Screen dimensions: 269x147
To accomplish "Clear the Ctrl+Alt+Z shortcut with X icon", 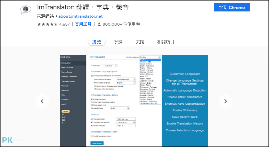I will pyautogui.click(x=134, y=122).
